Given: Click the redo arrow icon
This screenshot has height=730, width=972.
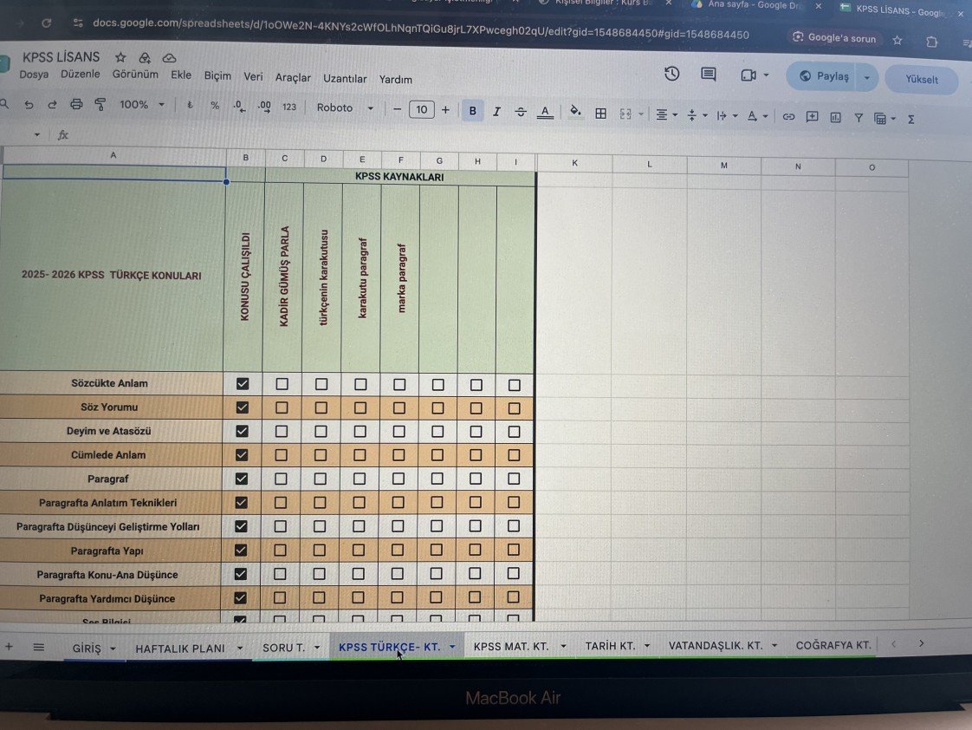Looking at the screenshot, I should (x=52, y=104).
